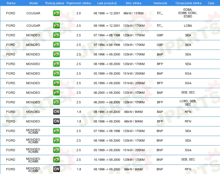Click 'COUGAR' in the LCBA row
This screenshot has width=220, height=174.
33,26
